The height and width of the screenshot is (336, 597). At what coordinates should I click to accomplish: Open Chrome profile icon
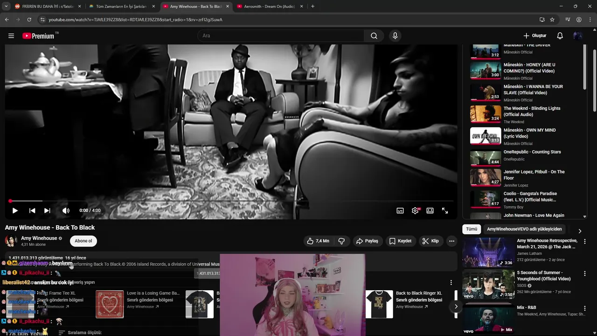click(579, 20)
